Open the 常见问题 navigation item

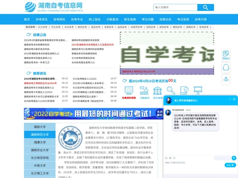tap(148, 19)
